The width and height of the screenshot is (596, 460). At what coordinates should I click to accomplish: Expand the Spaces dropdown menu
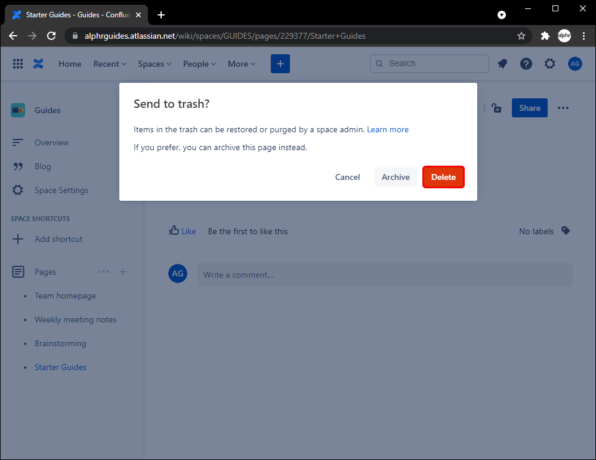(155, 64)
